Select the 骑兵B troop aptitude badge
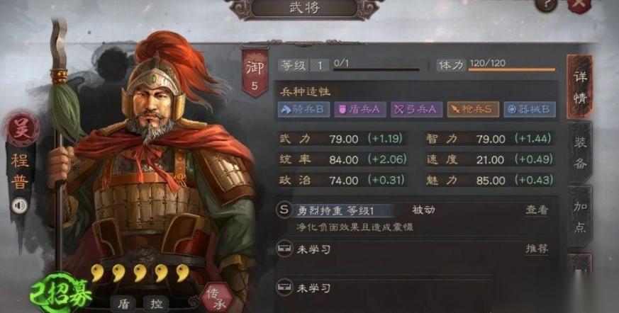 pos(303,109)
